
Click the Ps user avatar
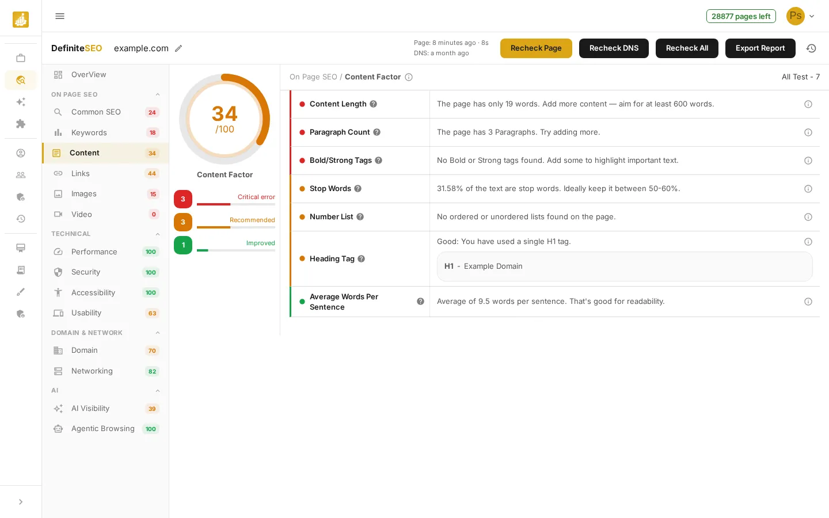pyautogui.click(x=796, y=16)
